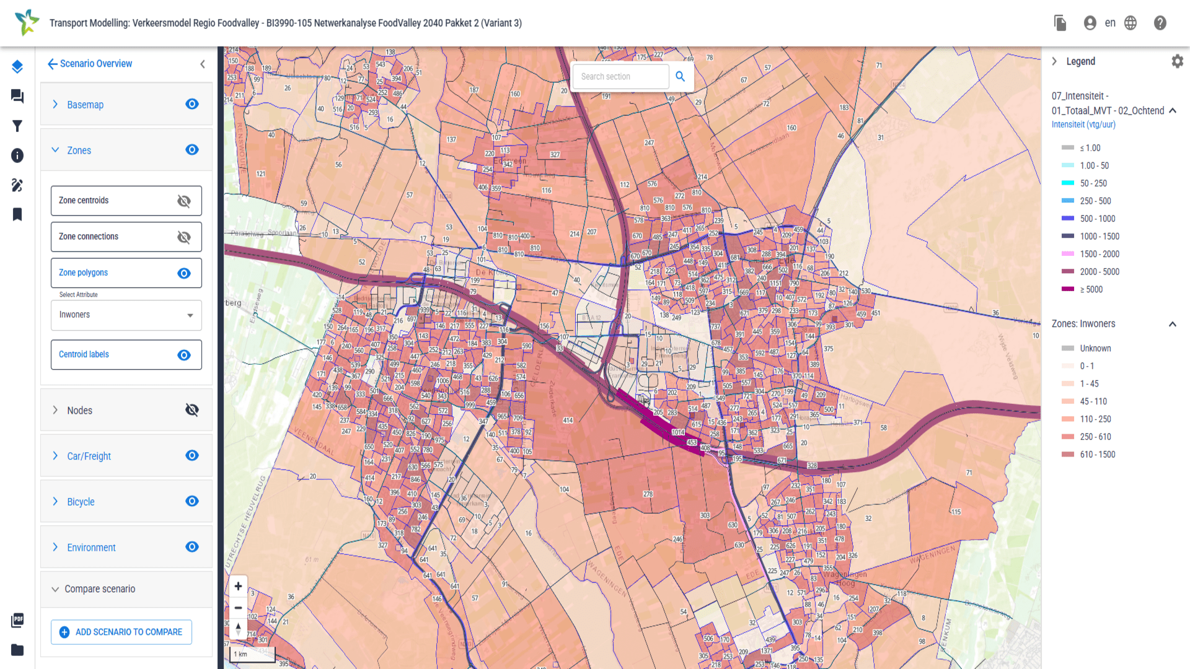1190x669 pixels.
Task: Open the Inwoners attribute dropdown
Action: [126, 315]
